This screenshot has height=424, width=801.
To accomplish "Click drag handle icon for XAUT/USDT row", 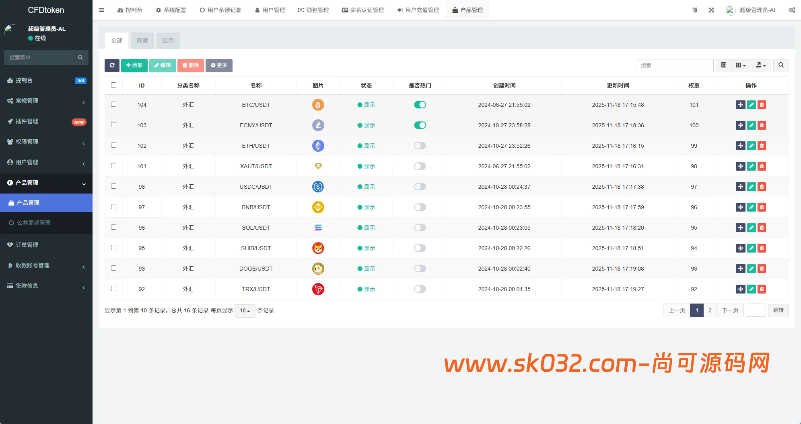I will pos(740,166).
